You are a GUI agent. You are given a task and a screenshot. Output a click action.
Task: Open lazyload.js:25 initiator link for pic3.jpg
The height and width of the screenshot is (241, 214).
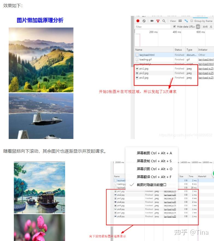pyautogui.click(x=206, y=78)
